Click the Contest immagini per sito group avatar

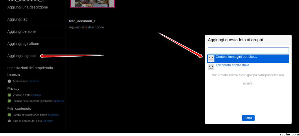[211, 59]
